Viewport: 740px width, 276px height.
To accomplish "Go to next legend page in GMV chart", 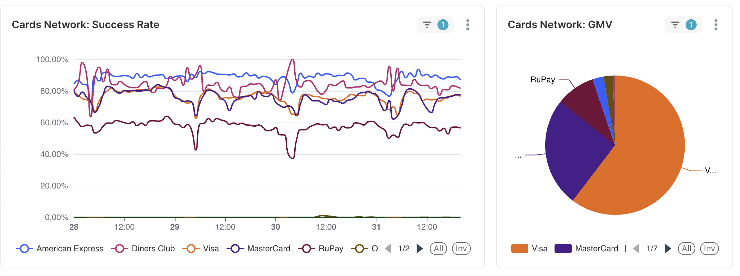I will point(668,249).
